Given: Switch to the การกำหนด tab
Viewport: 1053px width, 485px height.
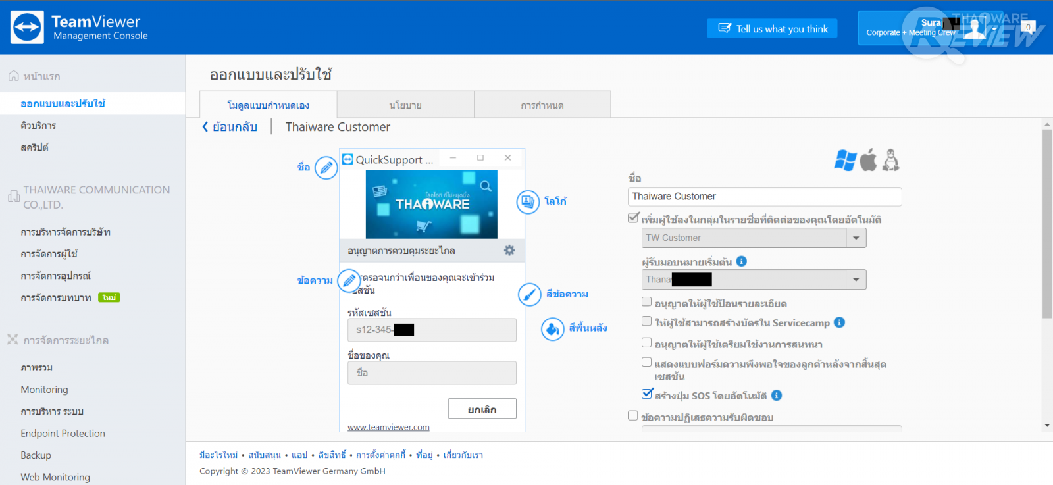Looking at the screenshot, I should pyautogui.click(x=542, y=105).
